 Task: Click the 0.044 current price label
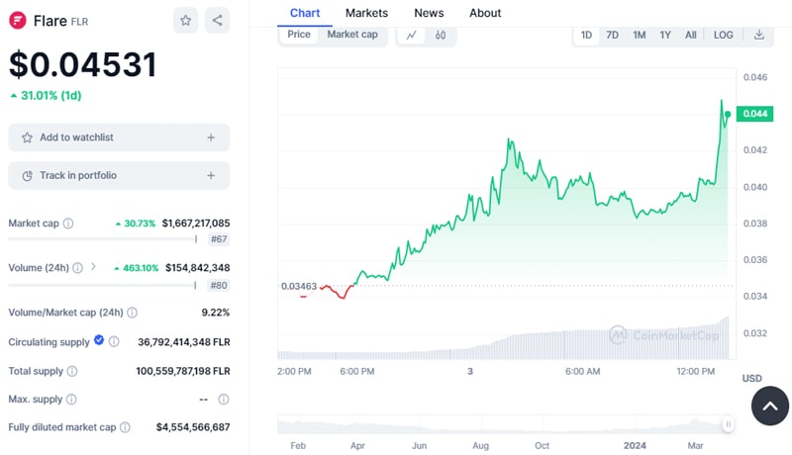pyautogui.click(x=754, y=114)
